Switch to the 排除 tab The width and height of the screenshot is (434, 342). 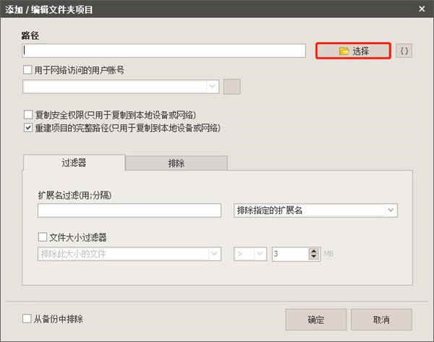(176, 163)
